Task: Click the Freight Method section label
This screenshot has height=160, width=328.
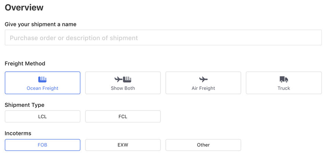Action: 25,63
